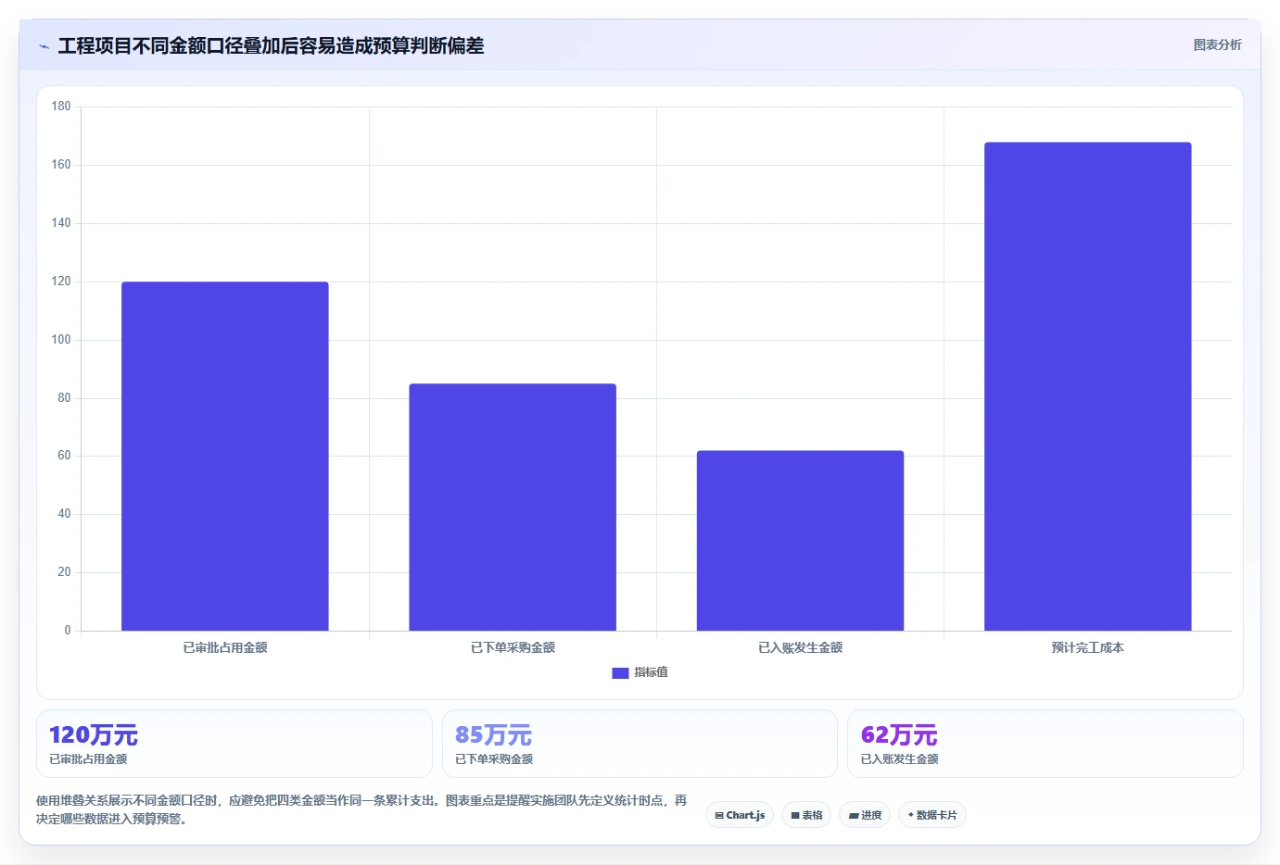The width and height of the screenshot is (1280, 865).
Task: Toggle the 指标值 legend item
Action: pos(640,672)
